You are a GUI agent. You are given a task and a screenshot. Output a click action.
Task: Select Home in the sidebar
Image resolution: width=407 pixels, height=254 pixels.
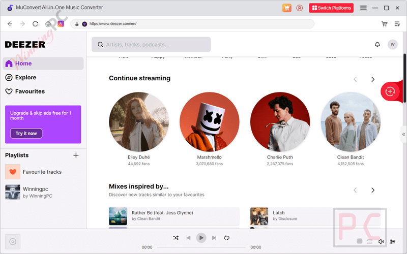[43, 63]
